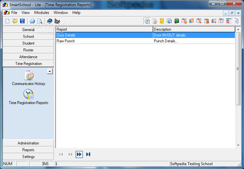This screenshot has width=244, height=169.
Task: Click the student ID card toolbar icon
Action: tap(228, 21)
